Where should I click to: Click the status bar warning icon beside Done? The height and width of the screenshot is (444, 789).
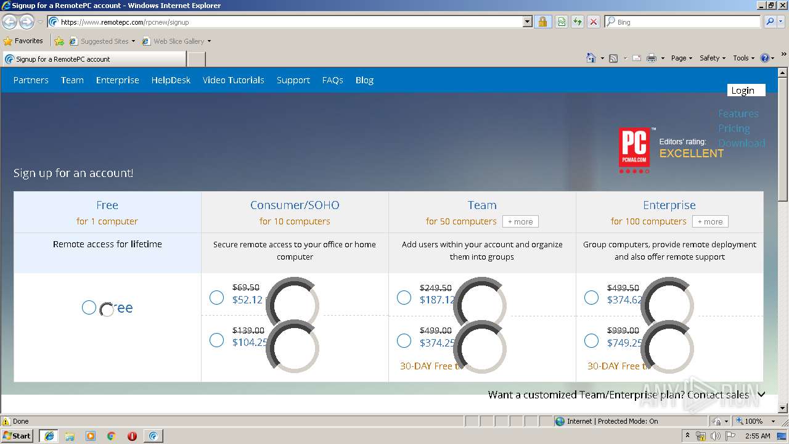pos(6,421)
